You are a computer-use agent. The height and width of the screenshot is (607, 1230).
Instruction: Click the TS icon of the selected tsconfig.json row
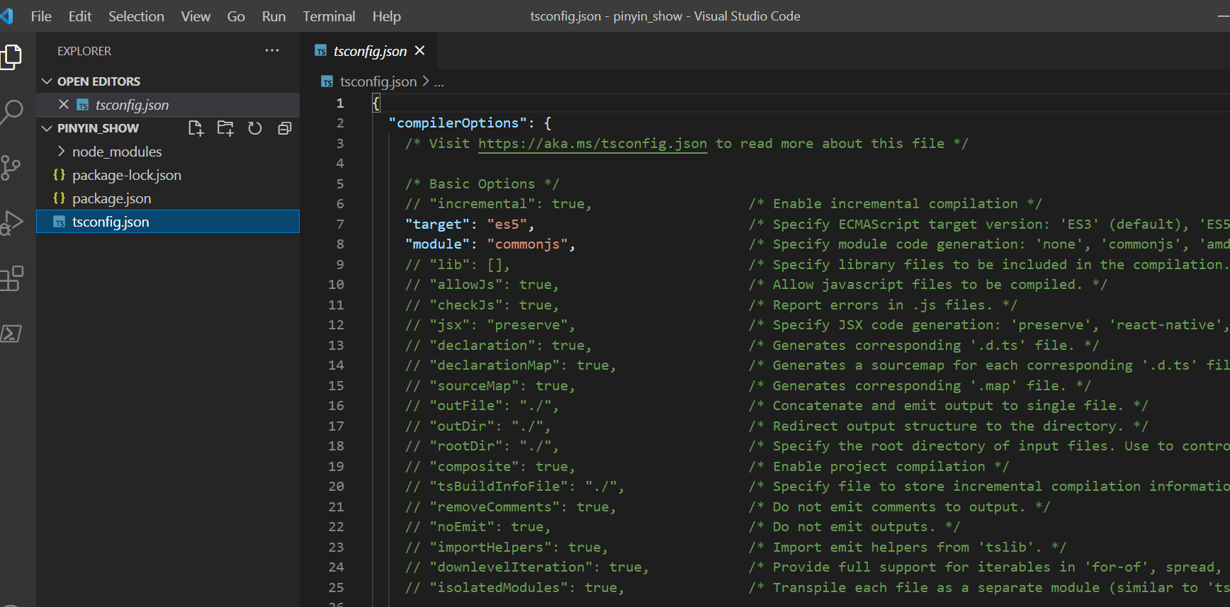[60, 222]
